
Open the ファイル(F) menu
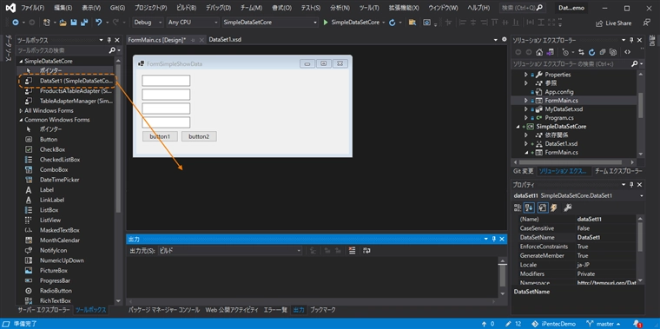32,8
